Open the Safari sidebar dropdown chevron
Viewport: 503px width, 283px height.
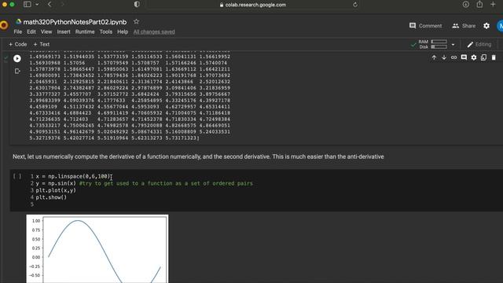pos(37,5)
